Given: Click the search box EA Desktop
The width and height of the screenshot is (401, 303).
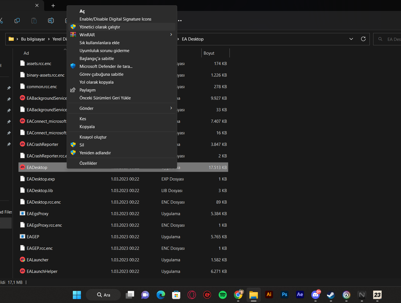Looking at the screenshot, I should (387, 39).
